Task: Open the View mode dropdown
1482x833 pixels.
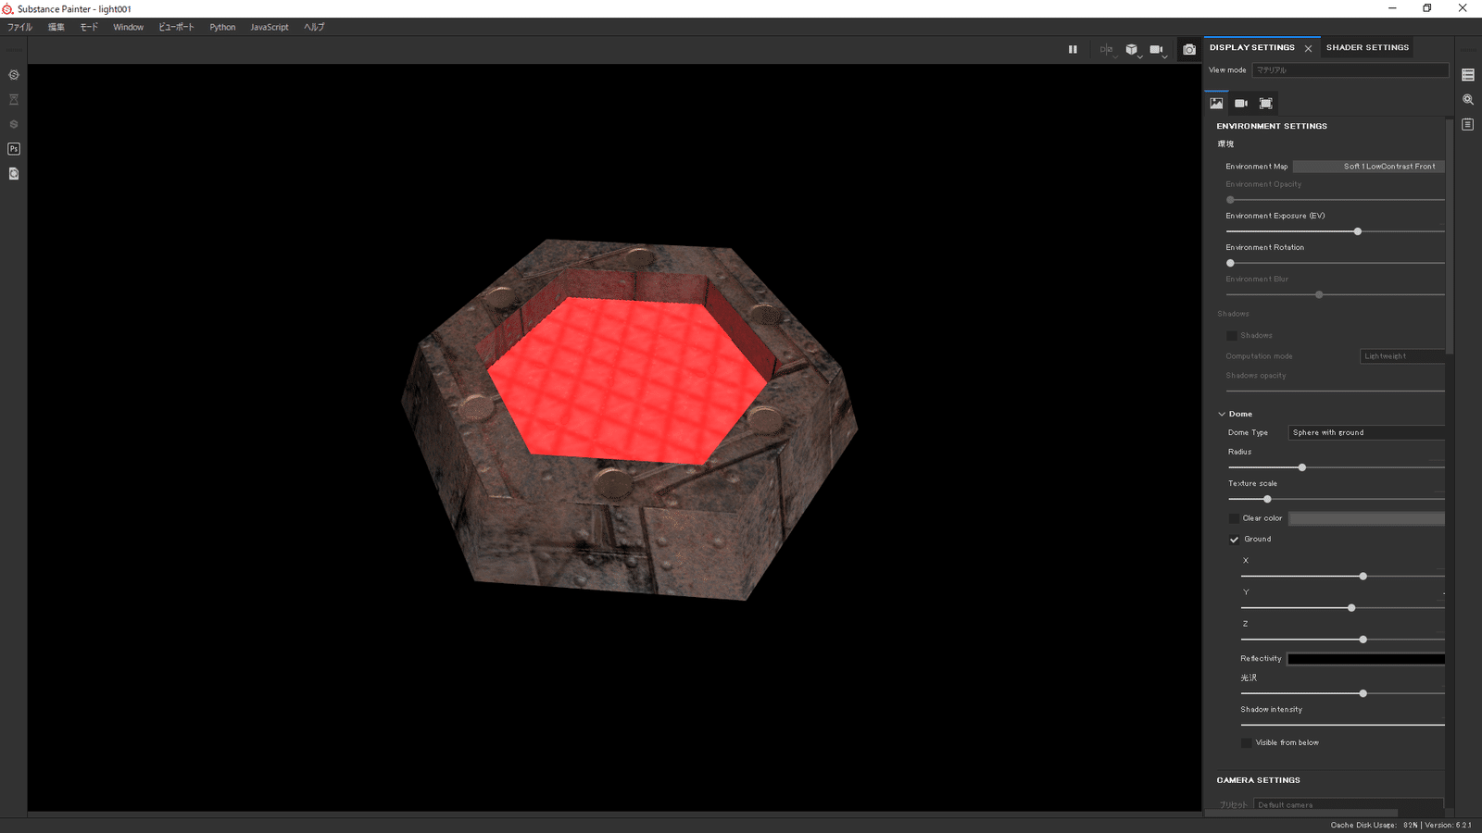Action: (x=1350, y=70)
